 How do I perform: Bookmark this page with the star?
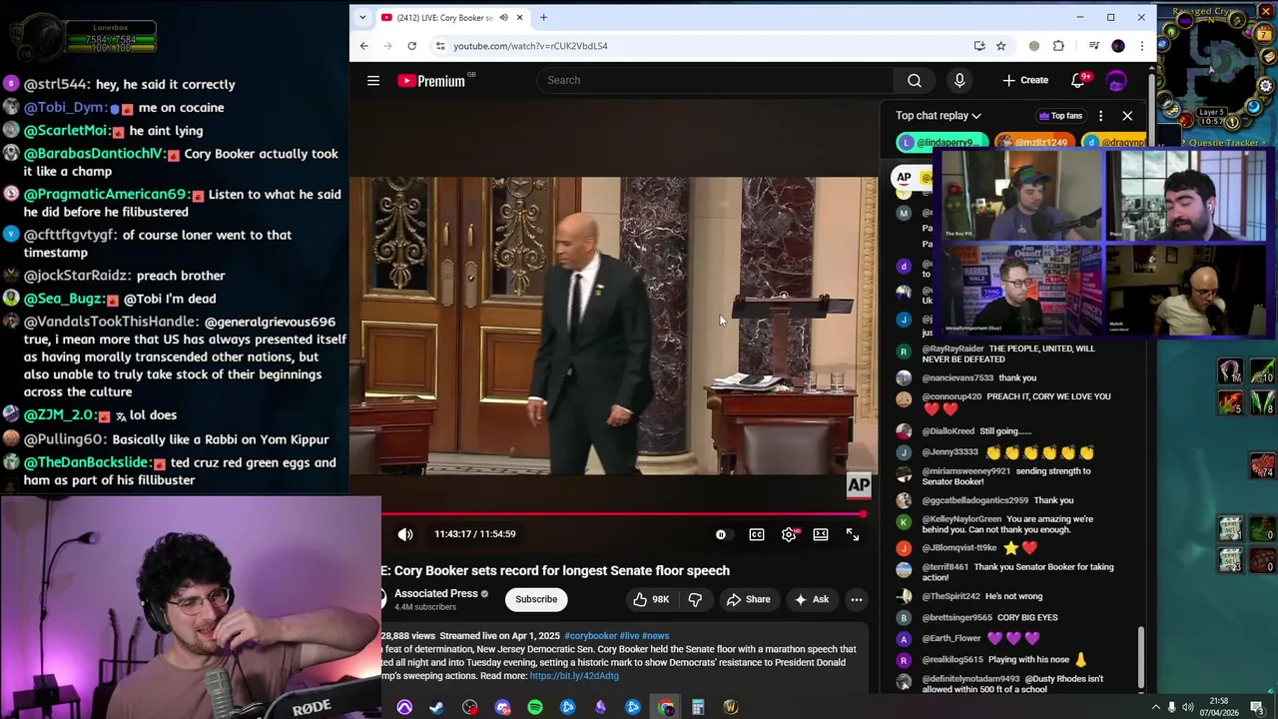click(1000, 46)
